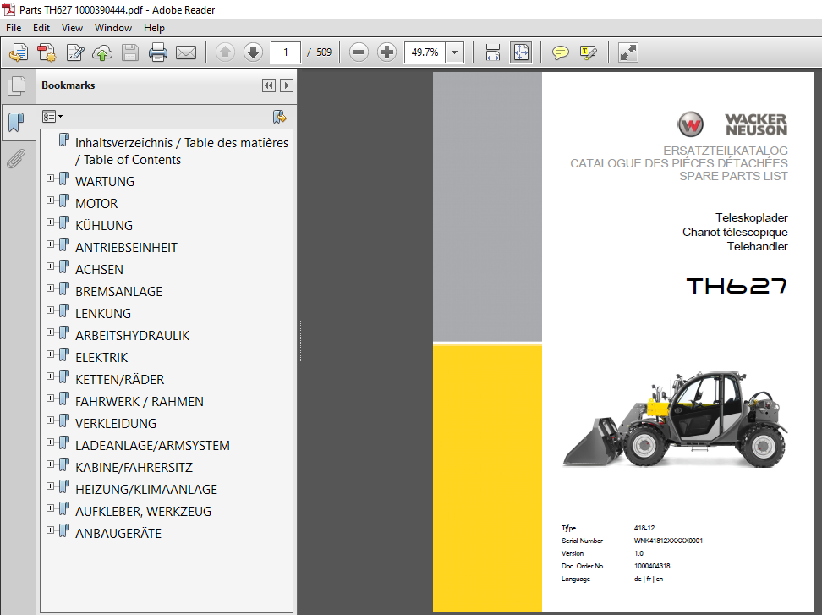This screenshot has height=615, width=822.
Task: Expand the KÜHLUNG bookmark
Action: [x=51, y=222]
